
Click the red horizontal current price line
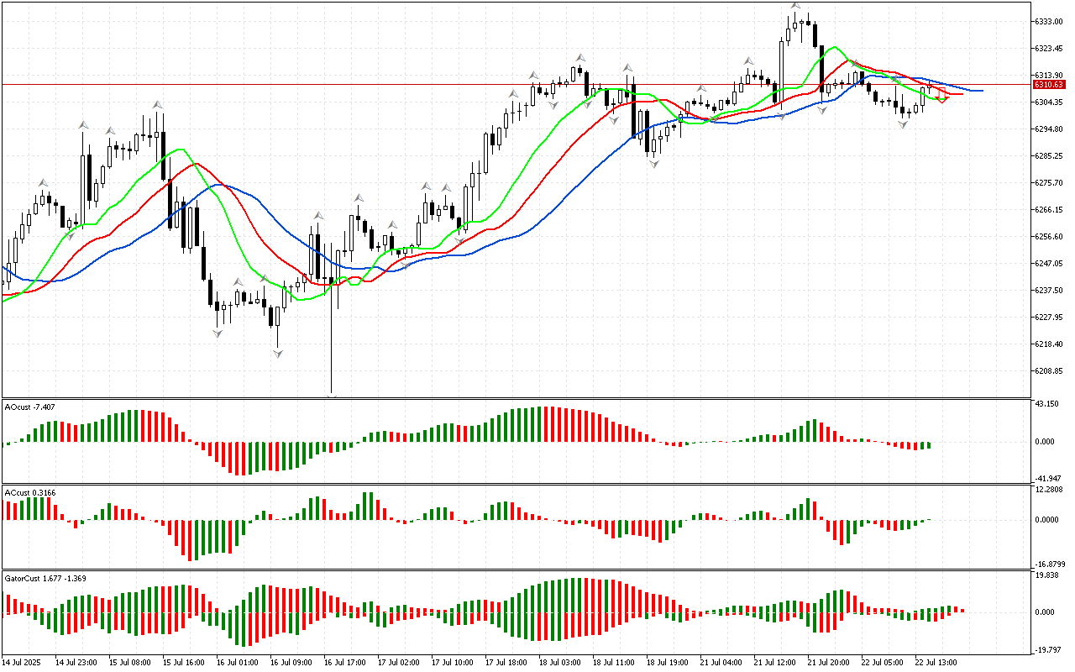point(420,85)
